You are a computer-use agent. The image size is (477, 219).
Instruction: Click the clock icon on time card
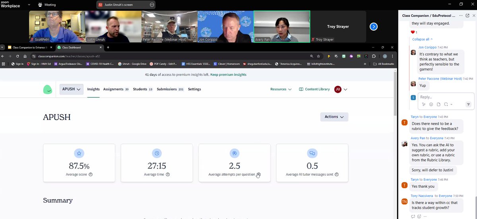pos(157,153)
